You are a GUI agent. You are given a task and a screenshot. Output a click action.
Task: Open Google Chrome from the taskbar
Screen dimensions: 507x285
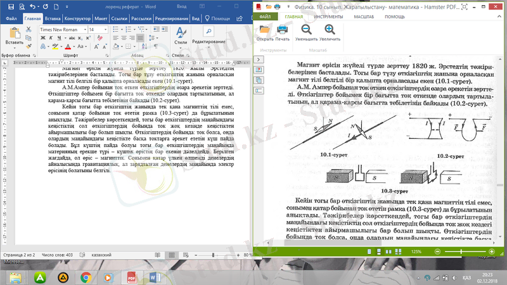pos(85,277)
